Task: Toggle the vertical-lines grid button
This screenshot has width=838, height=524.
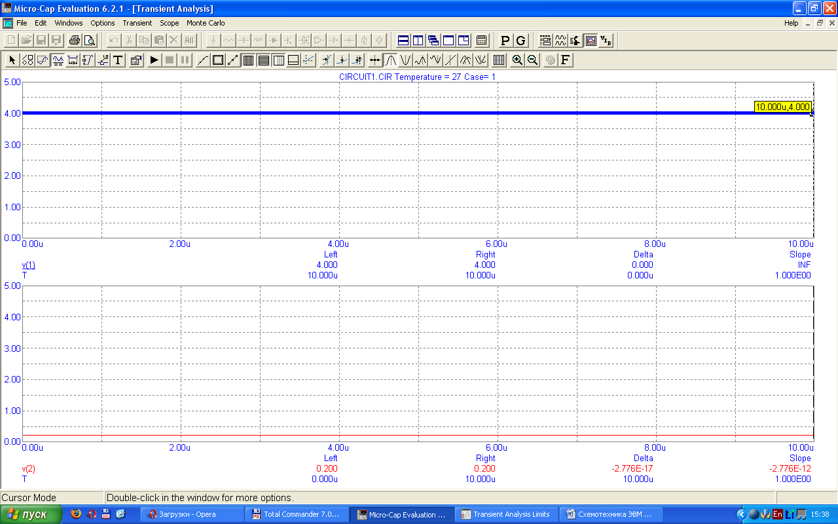Action: pyautogui.click(x=248, y=60)
